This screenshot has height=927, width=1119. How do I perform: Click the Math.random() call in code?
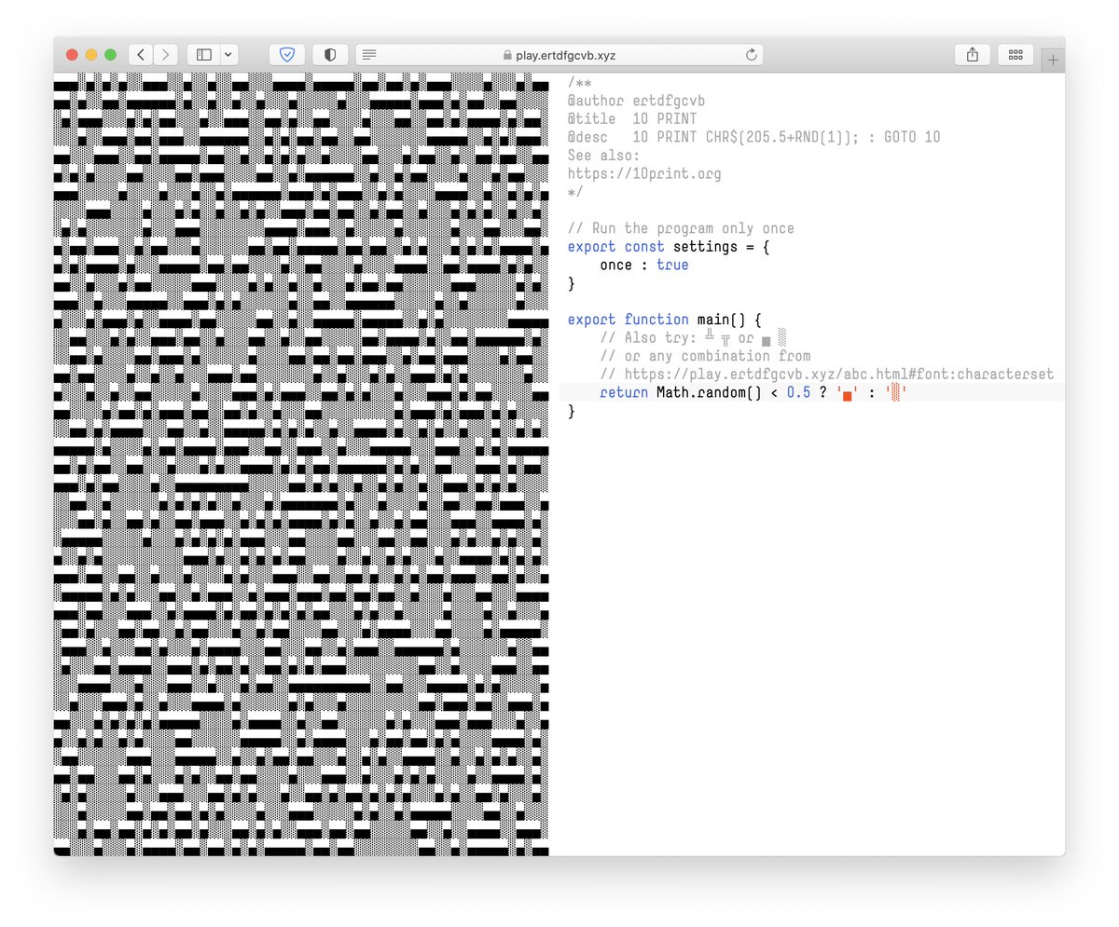pos(710,393)
